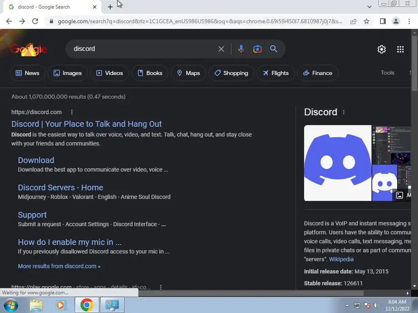Focus the discord search field
Image resolution: width=418 pixels, height=313 pixels.
(144, 49)
